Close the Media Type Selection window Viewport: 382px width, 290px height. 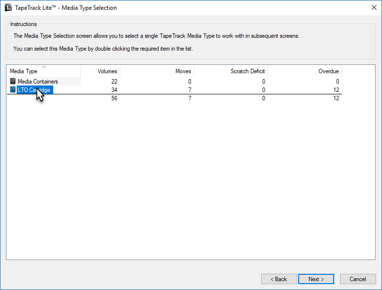pyautogui.click(x=374, y=7)
